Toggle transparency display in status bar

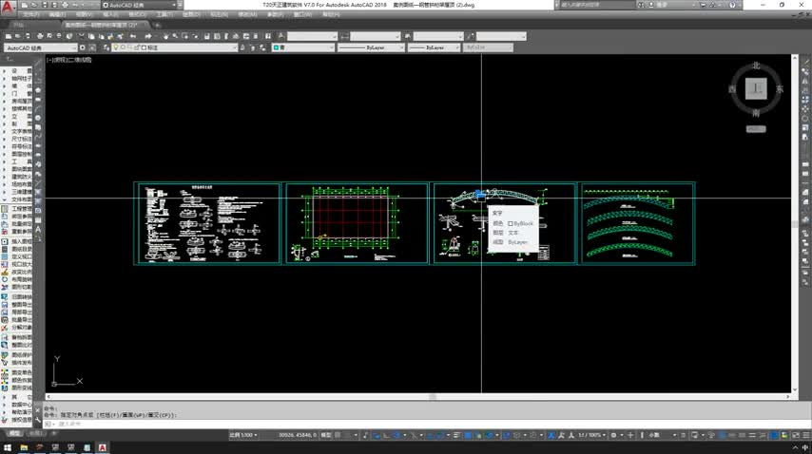(x=468, y=435)
